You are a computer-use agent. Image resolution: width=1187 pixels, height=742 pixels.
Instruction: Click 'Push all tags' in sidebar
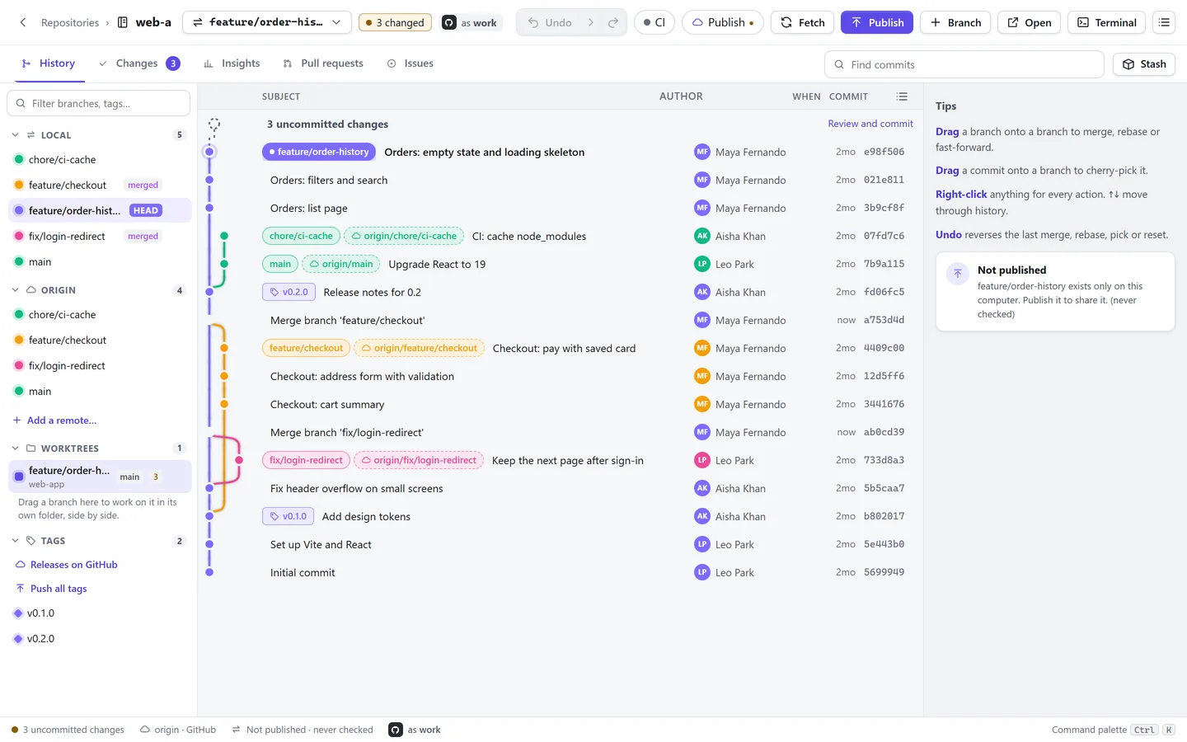51,589
